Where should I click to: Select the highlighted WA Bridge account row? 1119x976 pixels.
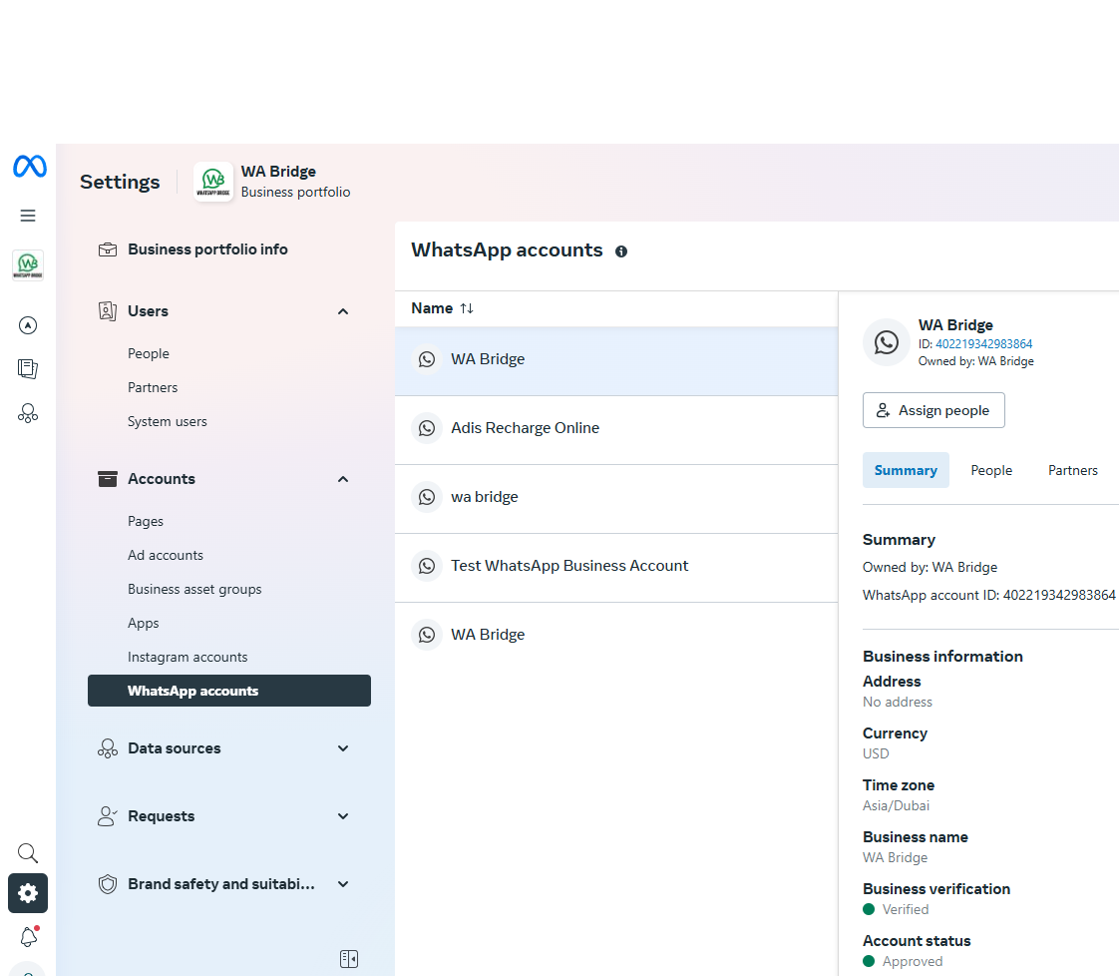point(616,361)
